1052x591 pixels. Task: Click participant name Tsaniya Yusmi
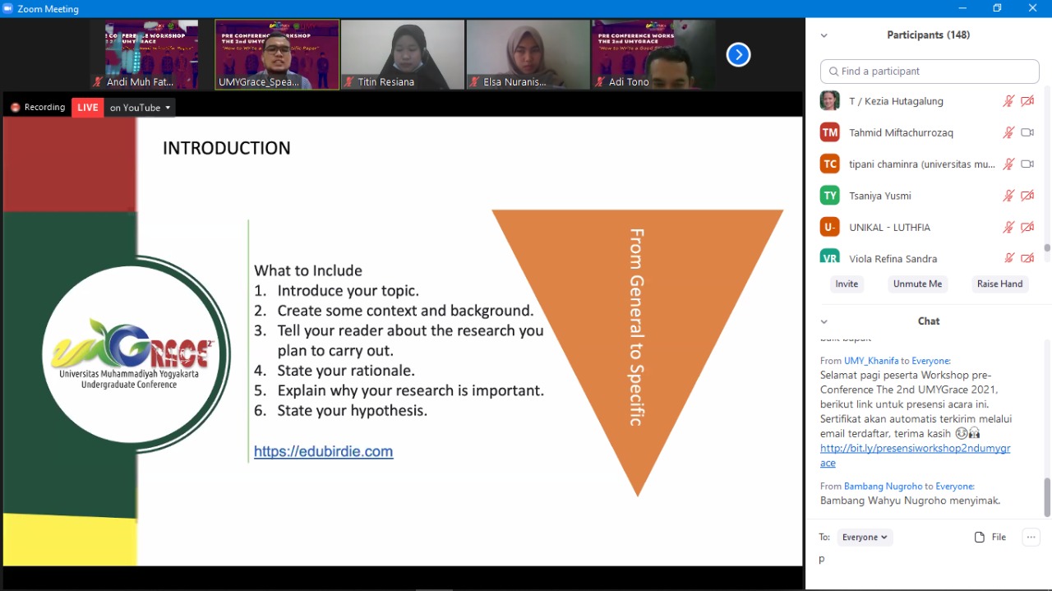[879, 196]
